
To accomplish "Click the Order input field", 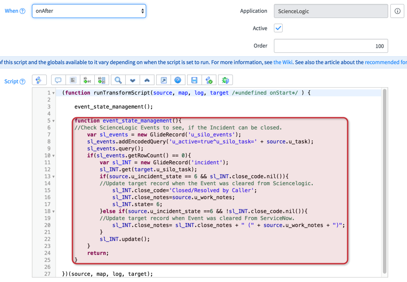I will click(331, 46).
